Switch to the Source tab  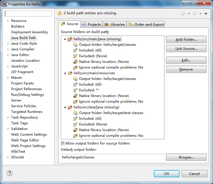[x=69, y=24]
